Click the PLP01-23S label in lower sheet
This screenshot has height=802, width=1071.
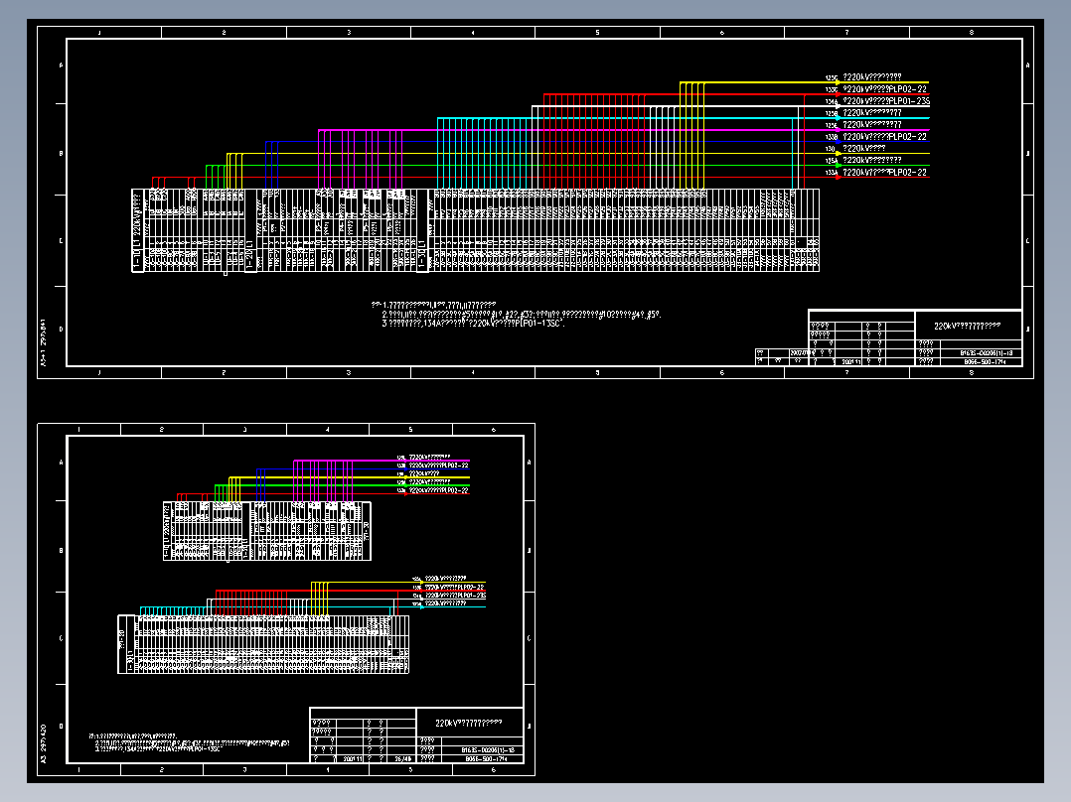pos(455,596)
